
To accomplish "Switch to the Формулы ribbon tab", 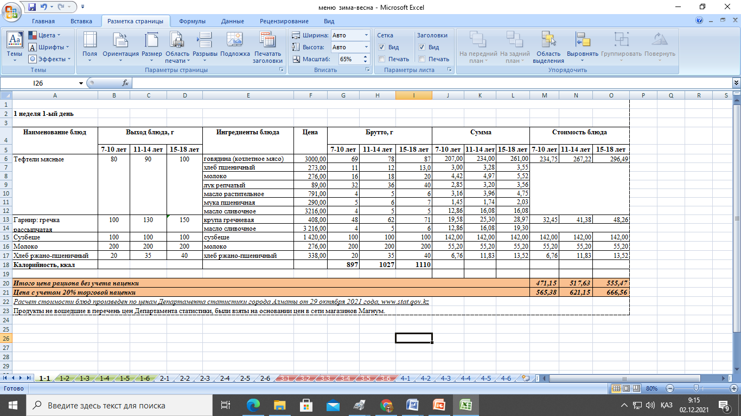I will (x=192, y=21).
